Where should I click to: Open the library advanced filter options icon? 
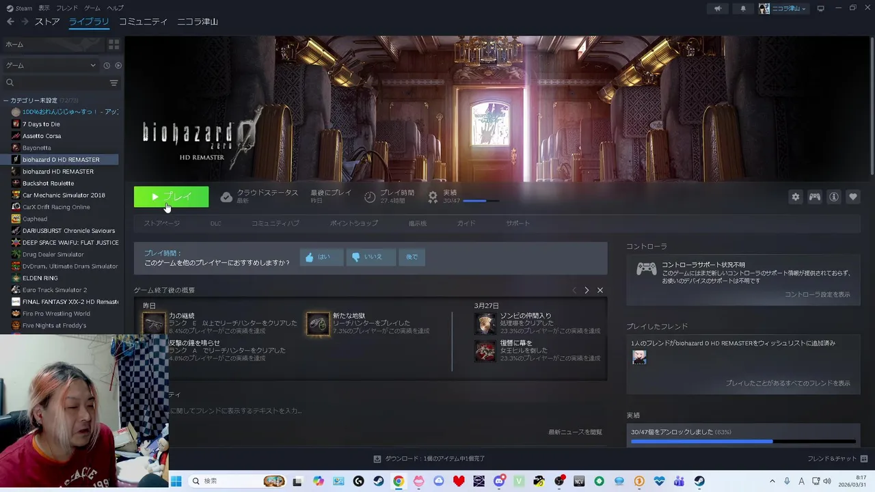tap(113, 83)
